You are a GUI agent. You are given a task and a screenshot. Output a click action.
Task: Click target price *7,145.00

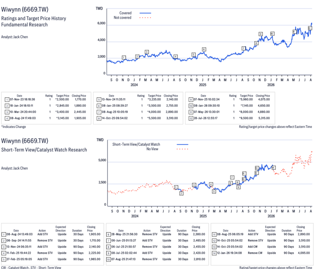point(247,106)
